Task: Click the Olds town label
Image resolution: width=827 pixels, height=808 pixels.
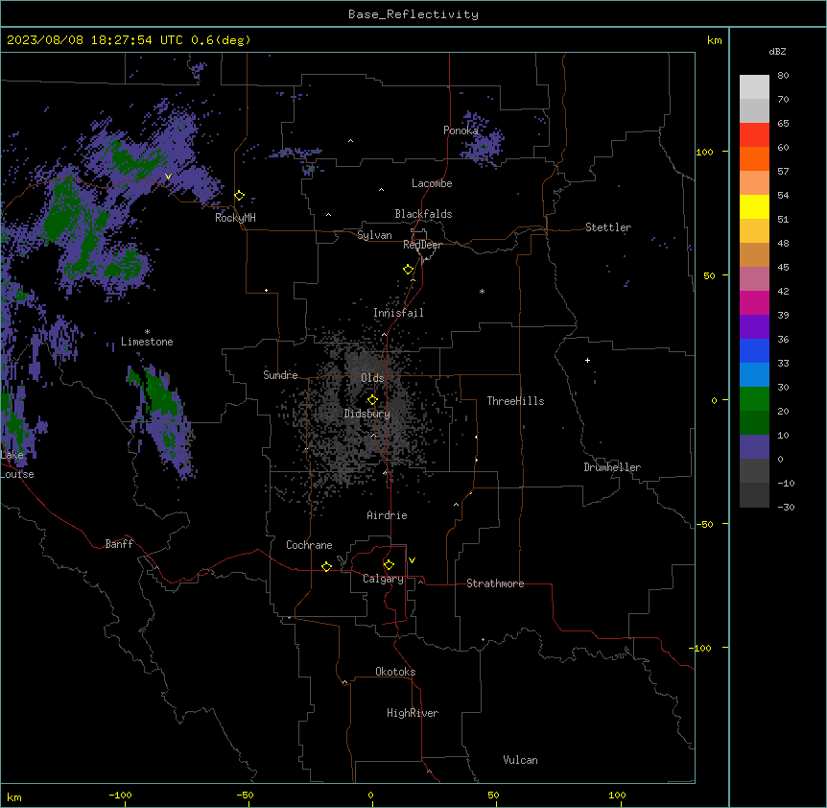Action: pyautogui.click(x=372, y=378)
